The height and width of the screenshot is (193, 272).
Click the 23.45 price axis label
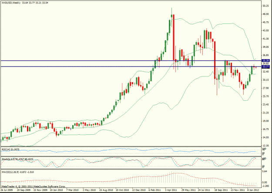click(x=266, y=104)
